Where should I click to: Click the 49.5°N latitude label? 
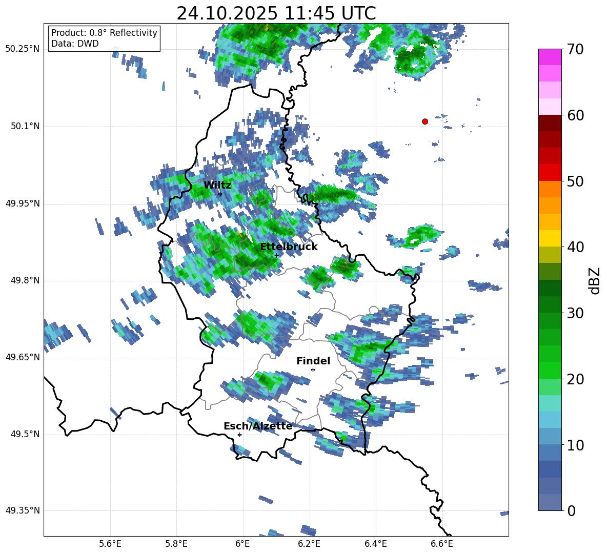[x=25, y=434]
